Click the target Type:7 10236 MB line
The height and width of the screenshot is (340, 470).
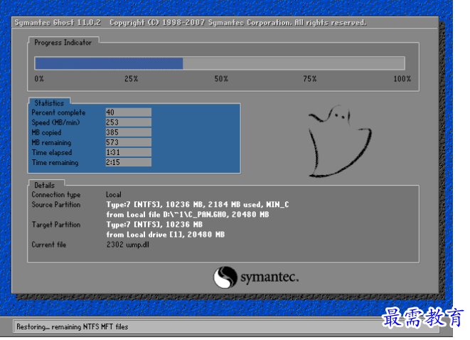click(154, 225)
